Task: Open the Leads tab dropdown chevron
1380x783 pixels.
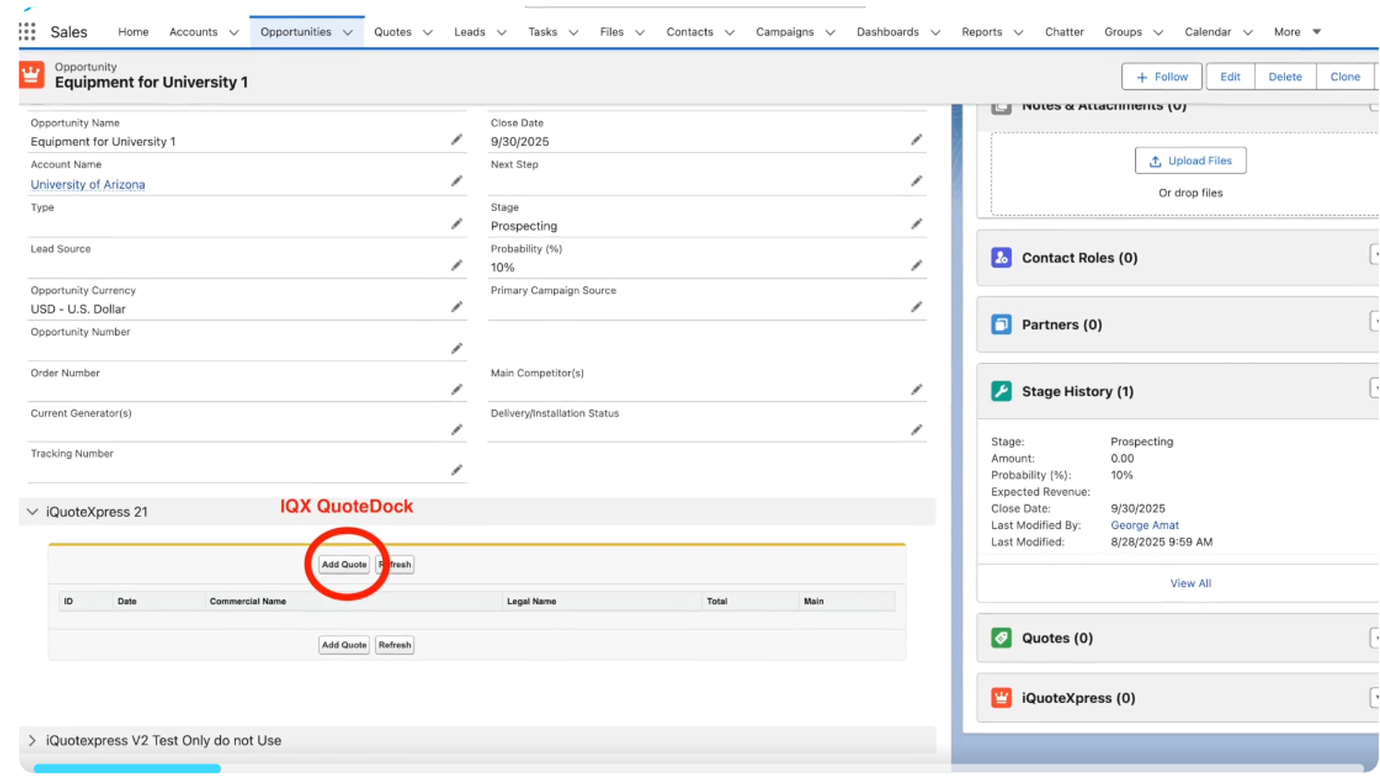Action: (x=502, y=32)
